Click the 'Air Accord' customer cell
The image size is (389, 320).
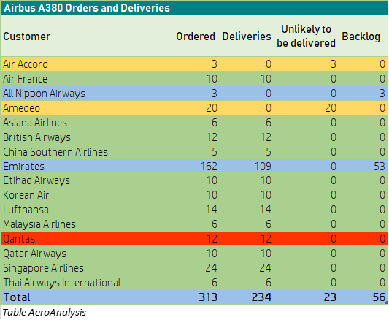pos(26,64)
